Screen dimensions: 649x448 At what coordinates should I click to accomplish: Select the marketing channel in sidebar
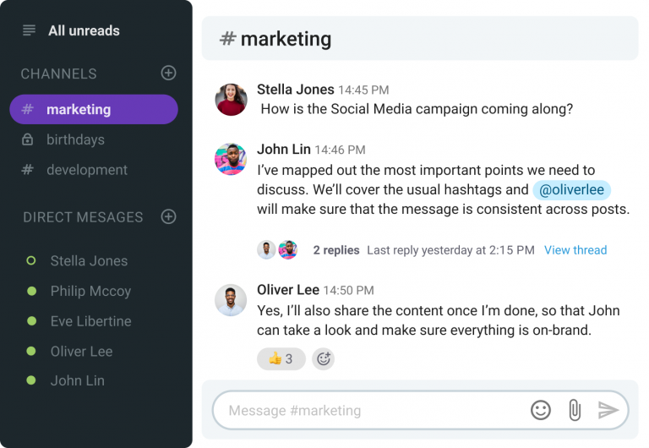(x=93, y=110)
